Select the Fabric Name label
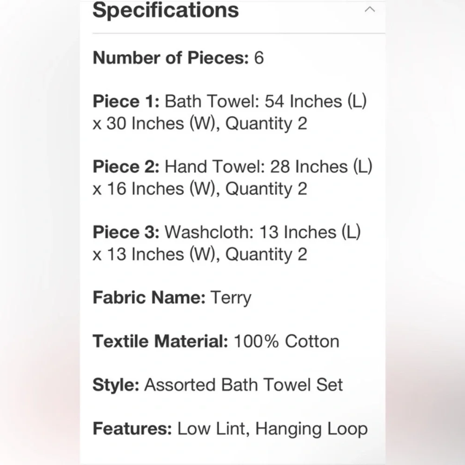 [149, 298]
